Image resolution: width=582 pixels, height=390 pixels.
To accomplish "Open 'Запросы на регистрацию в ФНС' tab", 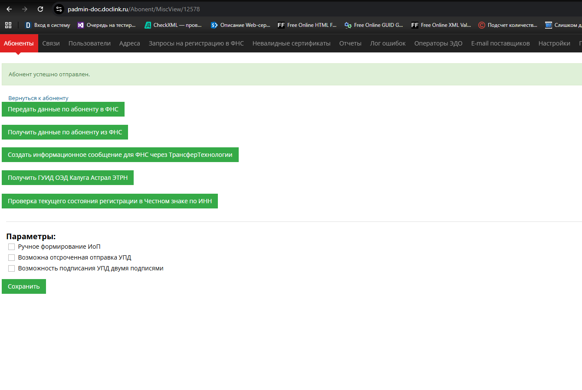I will click(196, 43).
